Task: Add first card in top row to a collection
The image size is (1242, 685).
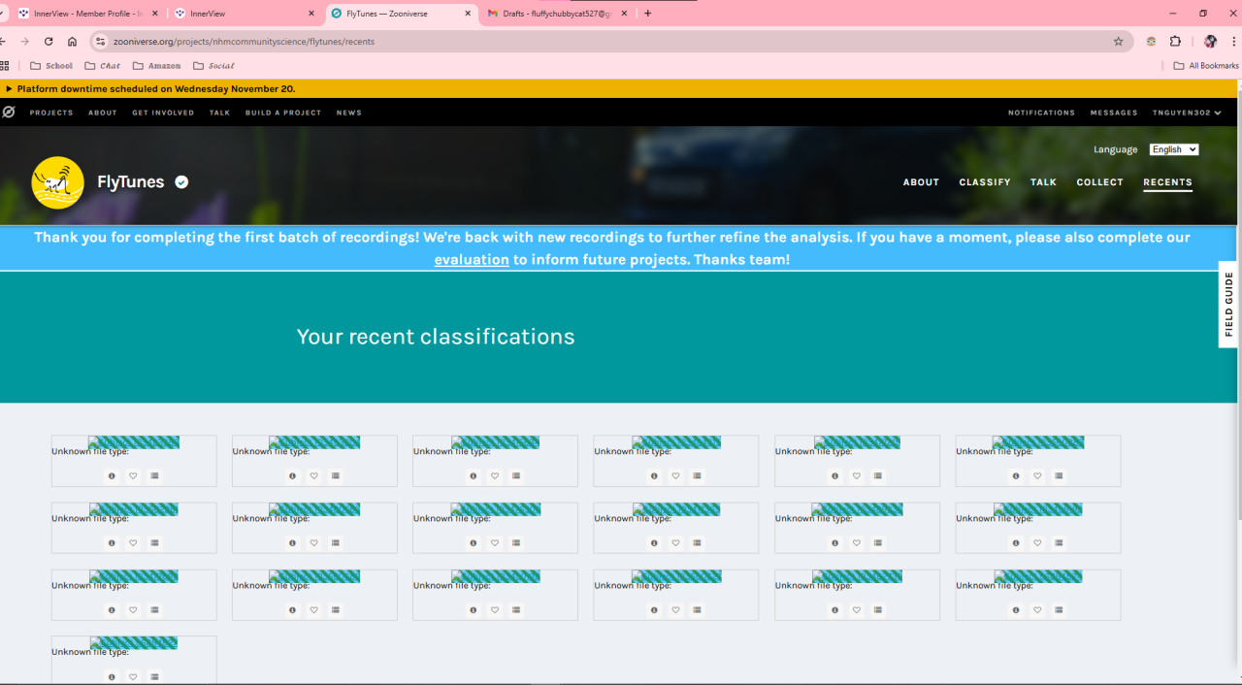Action: [154, 475]
